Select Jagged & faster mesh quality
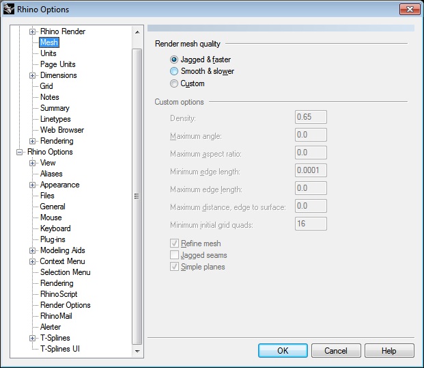 (x=174, y=60)
